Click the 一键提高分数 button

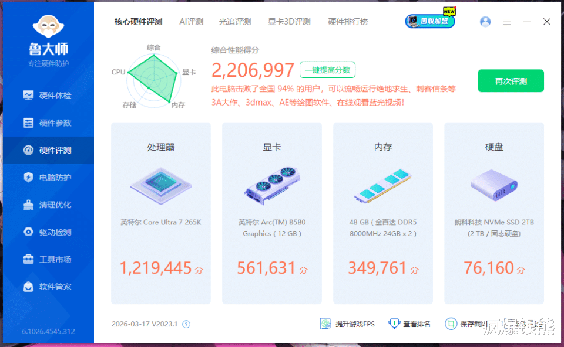coord(327,70)
